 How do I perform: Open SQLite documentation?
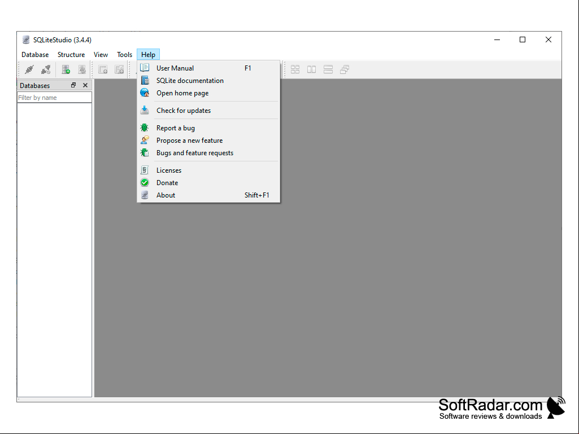[208, 81]
